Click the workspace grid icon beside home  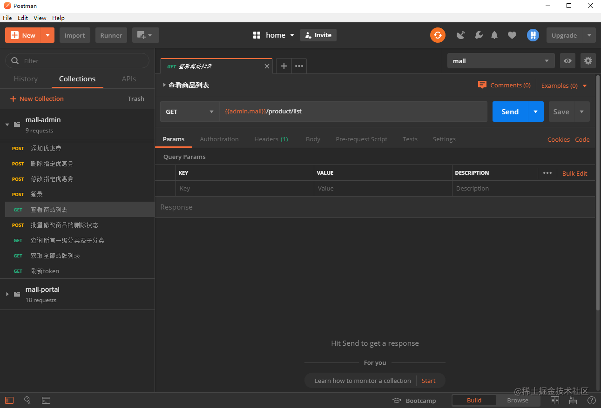(257, 35)
